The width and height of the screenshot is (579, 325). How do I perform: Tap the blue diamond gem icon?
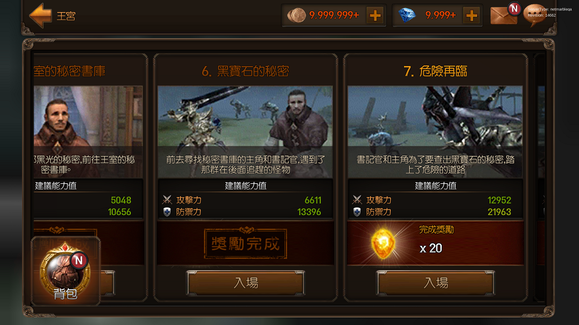point(407,15)
